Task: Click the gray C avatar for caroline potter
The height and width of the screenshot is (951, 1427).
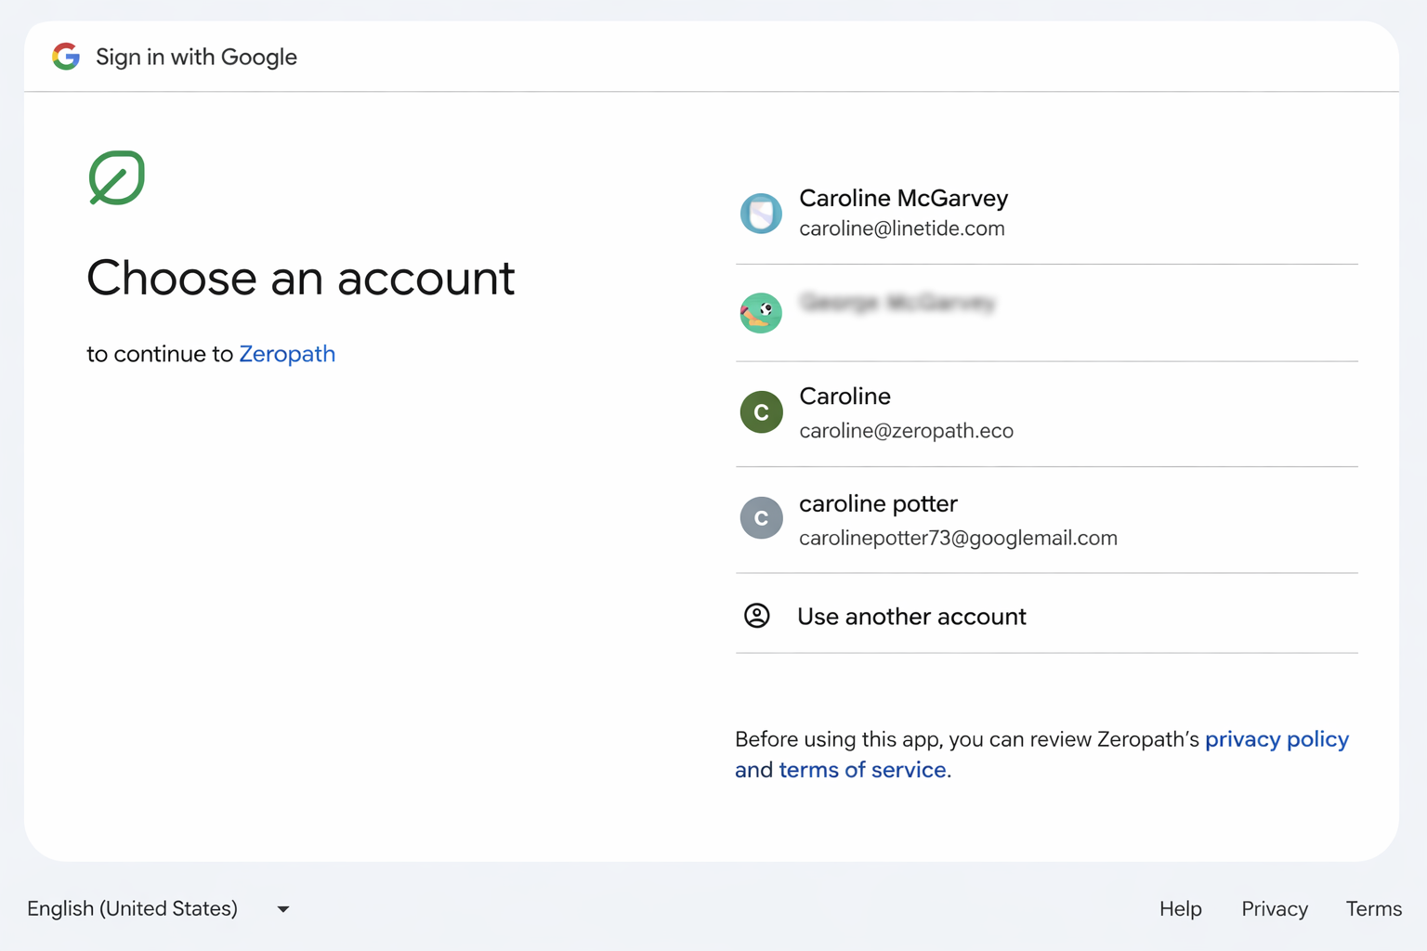Action: (761, 518)
